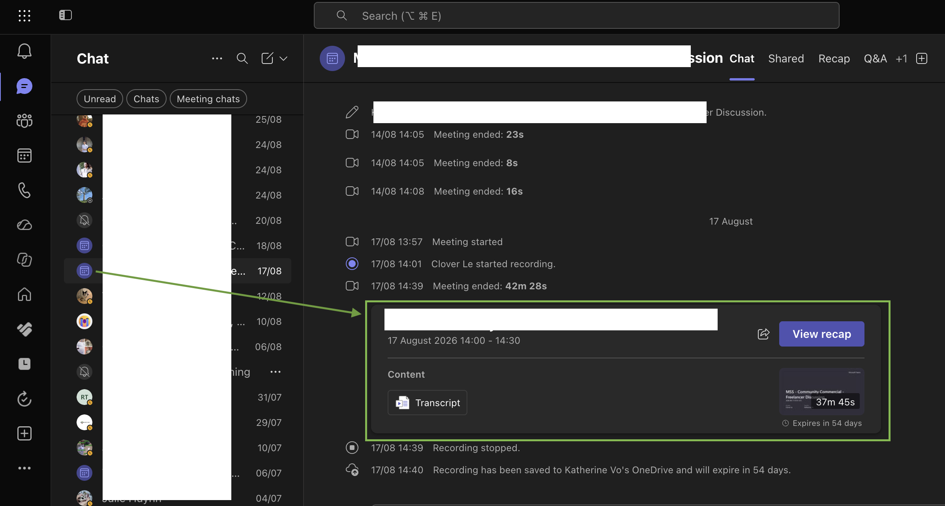Open the Calls phone icon
This screenshot has width=945, height=506.
pos(24,190)
